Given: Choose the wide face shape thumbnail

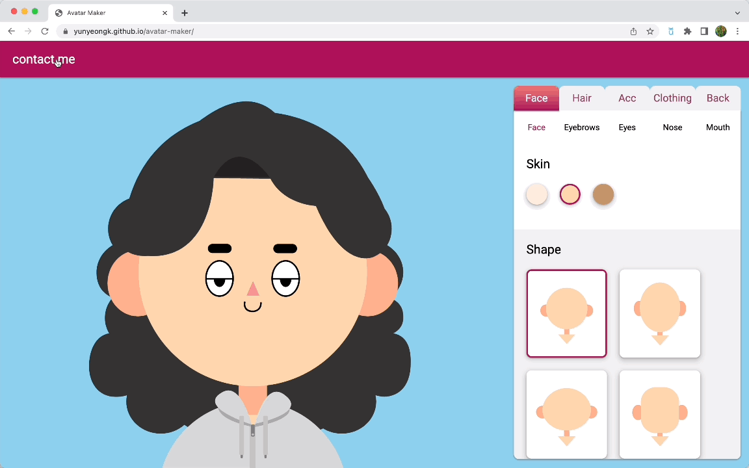Looking at the screenshot, I should tap(566, 414).
